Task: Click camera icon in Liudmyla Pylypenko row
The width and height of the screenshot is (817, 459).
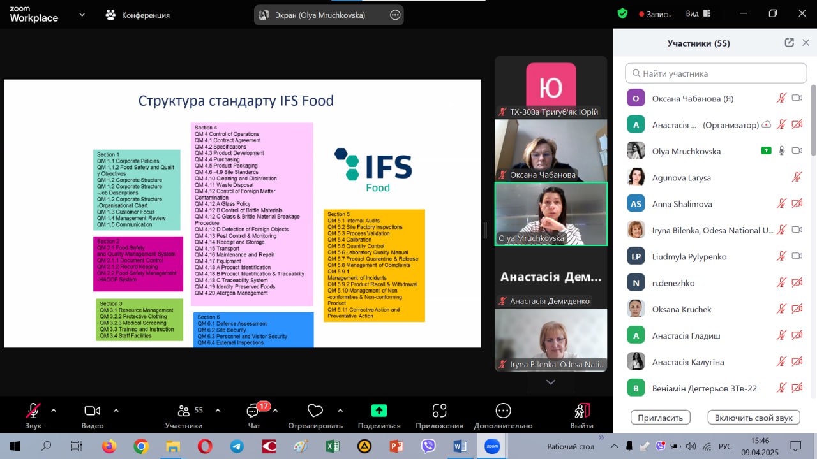Action: tap(797, 256)
